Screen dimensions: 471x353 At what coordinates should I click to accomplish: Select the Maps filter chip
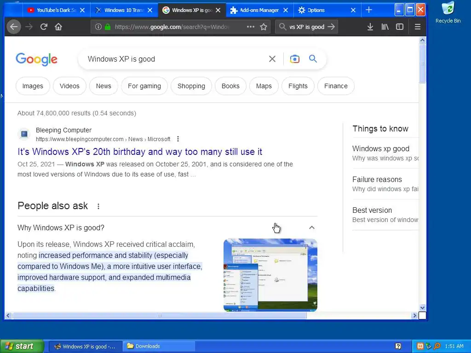(264, 86)
